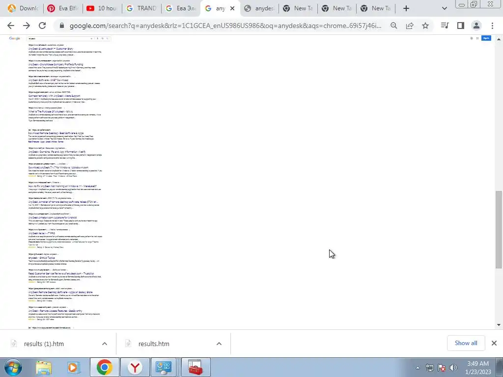Bookmark this tab with the star
This screenshot has height=377, width=503.
[x=425, y=26]
